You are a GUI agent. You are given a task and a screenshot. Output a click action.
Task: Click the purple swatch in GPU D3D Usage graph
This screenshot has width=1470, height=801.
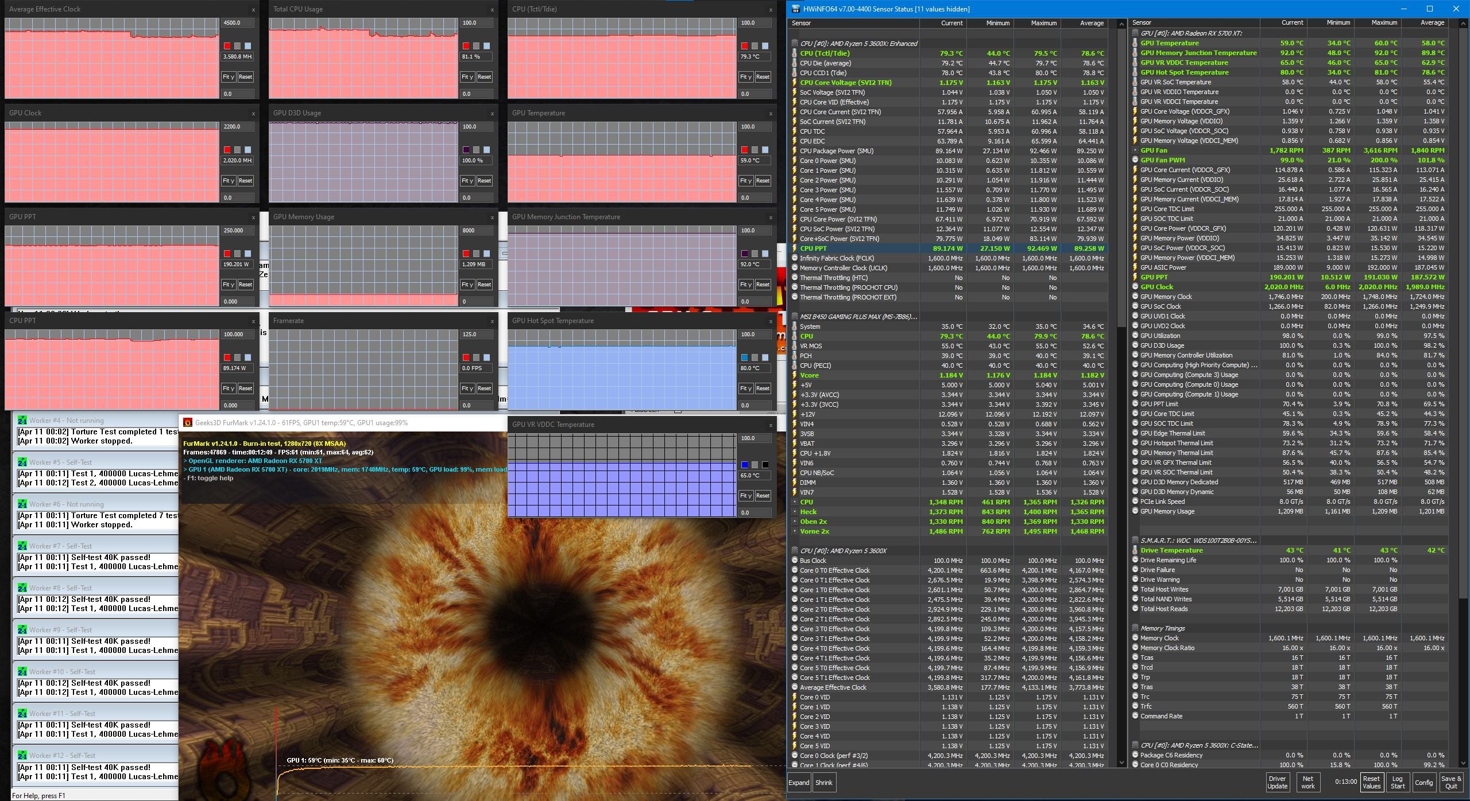[x=466, y=150]
